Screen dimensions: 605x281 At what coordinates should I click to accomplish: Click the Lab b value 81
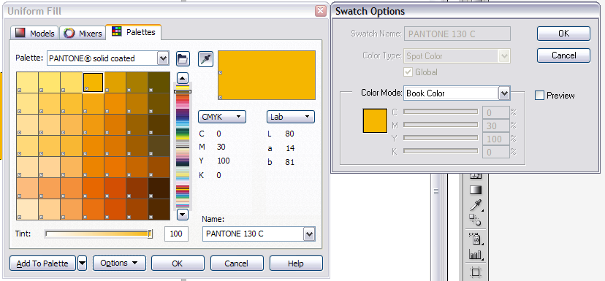coord(290,162)
